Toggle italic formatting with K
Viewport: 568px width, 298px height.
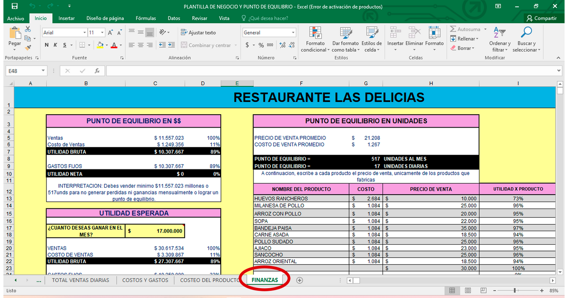55,45
